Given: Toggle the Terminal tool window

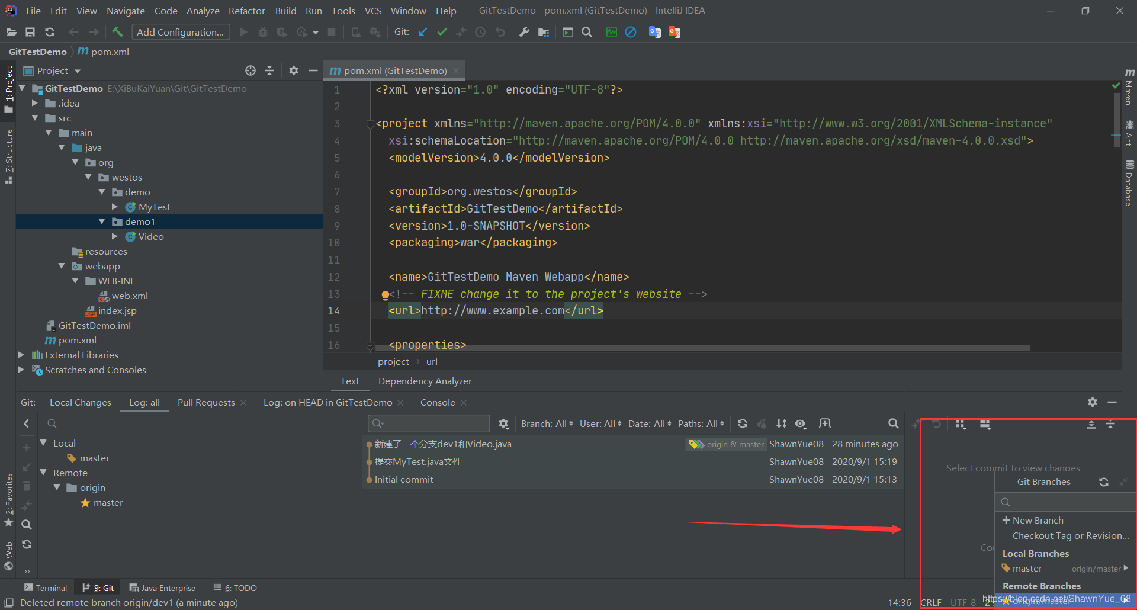Looking at the screenshot, I should 46,588.
